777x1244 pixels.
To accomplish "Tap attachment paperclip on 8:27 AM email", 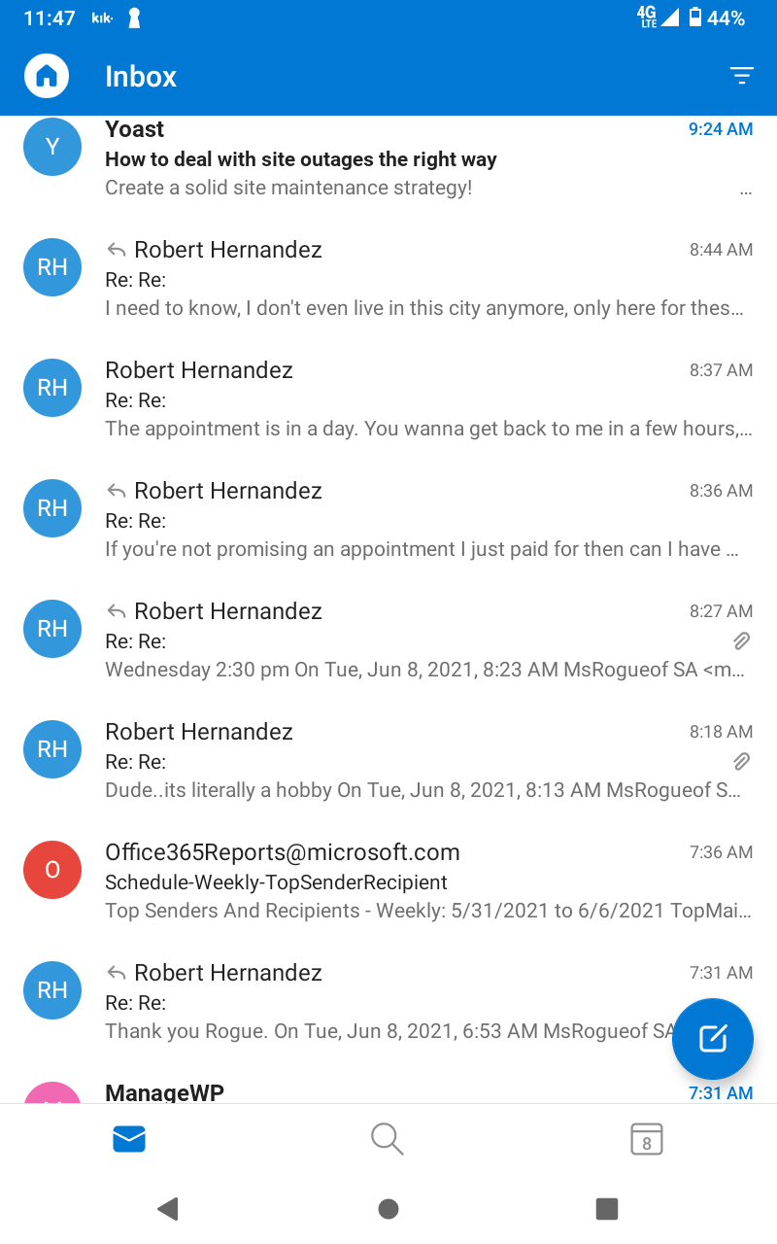I will pyautogui.click(x=741, y=640).
